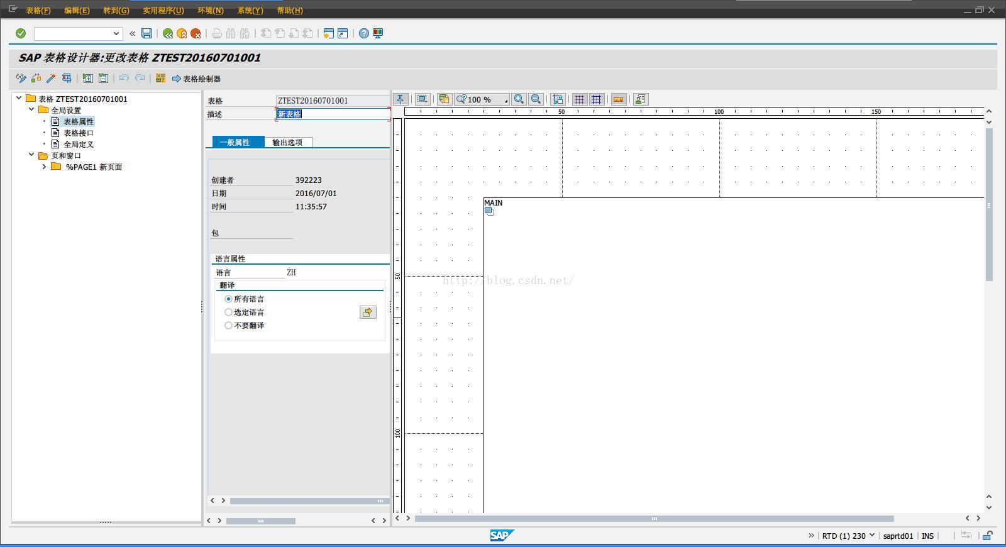Open the 100 % zoom dropdown

tap(482, 99)
